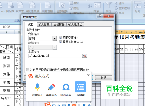Click the 10月考勤表 title cell
Image resolution: width=145 pixels, height=106 pixels.
[x=130, y=37]
